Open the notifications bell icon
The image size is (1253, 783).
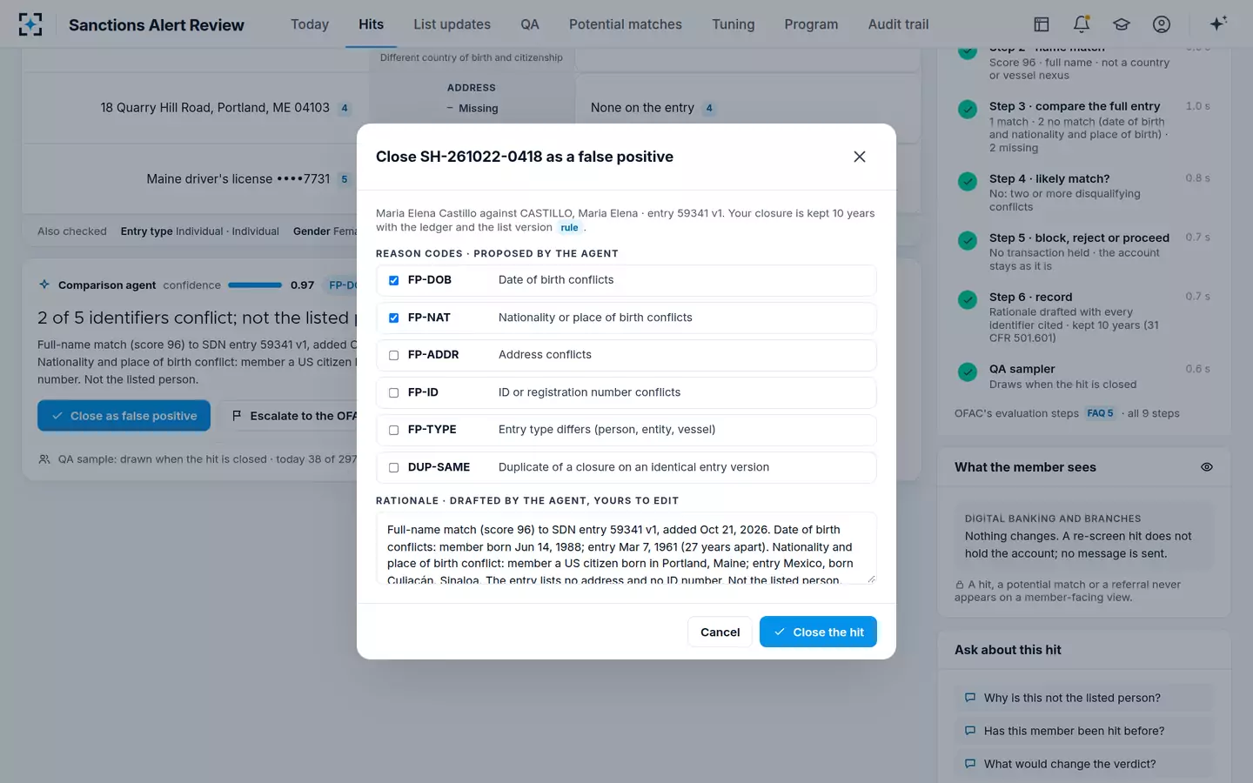coord(1082,24)
